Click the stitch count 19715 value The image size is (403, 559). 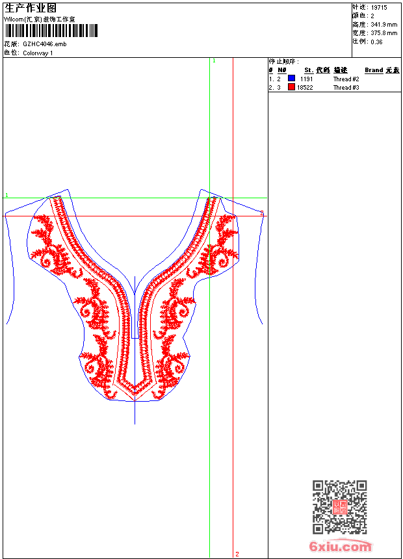(379, 8)
